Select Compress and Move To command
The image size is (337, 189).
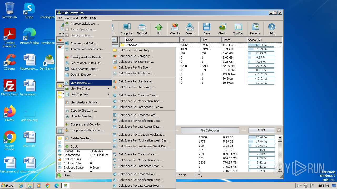88,130
